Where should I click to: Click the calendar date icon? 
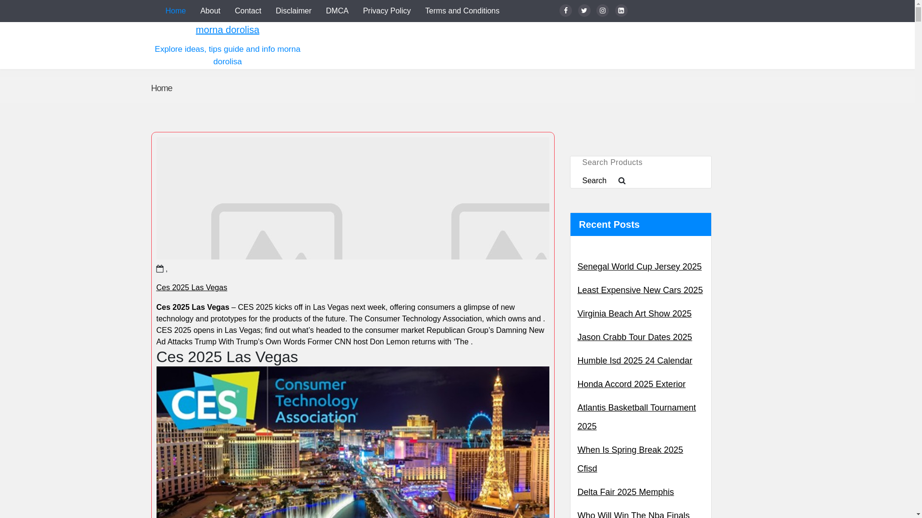(160, 269)
